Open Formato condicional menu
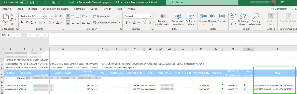297x94 pixels. coord(162,20)
